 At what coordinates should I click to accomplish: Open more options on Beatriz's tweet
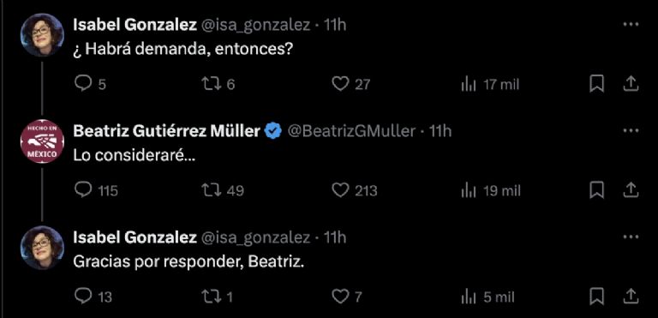coord(631,131)
